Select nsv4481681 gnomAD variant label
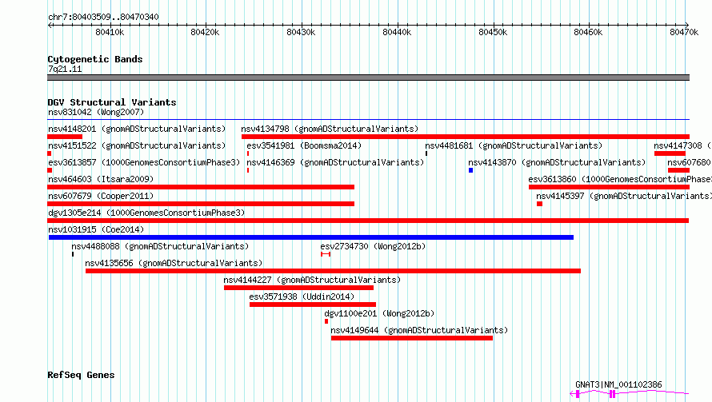Viewport: 712px width, 402px height. tap(514, 145)
